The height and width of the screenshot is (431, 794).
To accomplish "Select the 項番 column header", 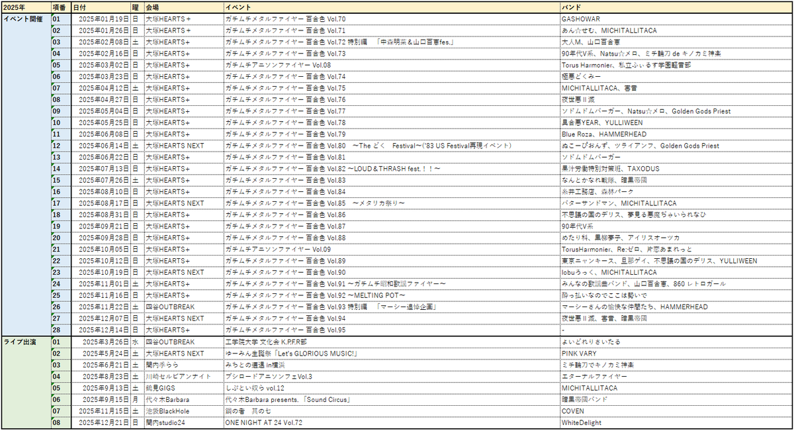I will (x=61, y=7).
